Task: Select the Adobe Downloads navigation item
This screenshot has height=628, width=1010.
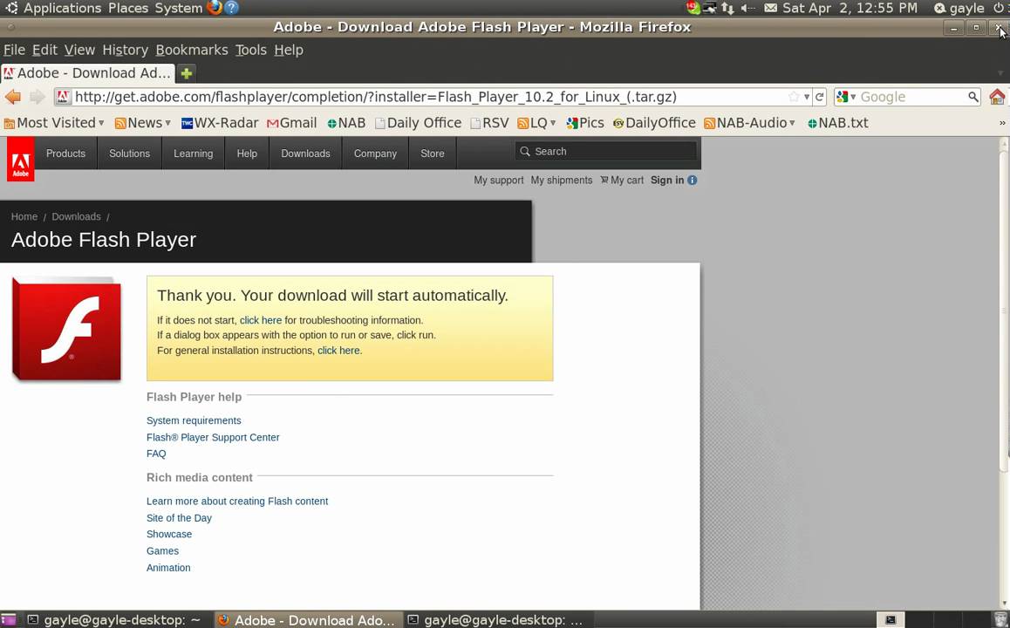Action: tap(305, 154)
